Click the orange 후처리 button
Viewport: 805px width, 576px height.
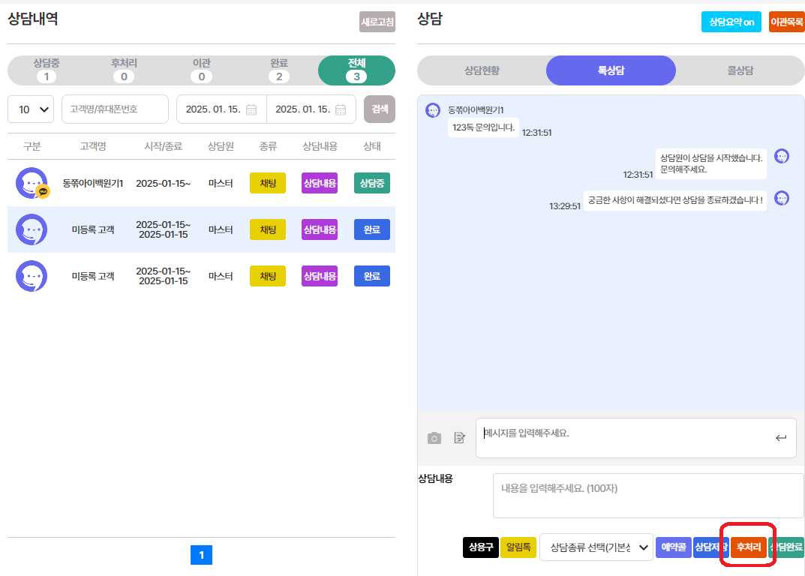tap(748, 547)
